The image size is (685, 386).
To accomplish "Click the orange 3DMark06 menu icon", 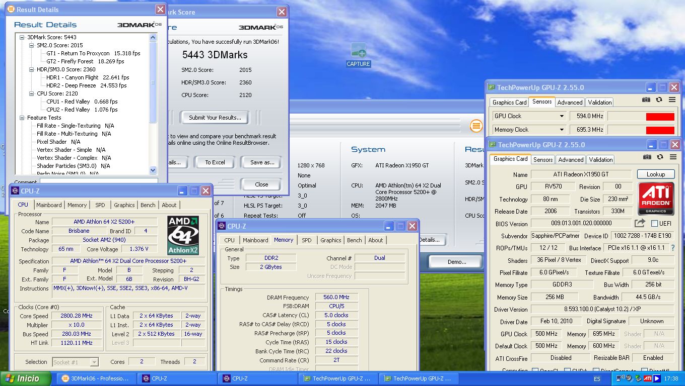I will 476,126.
